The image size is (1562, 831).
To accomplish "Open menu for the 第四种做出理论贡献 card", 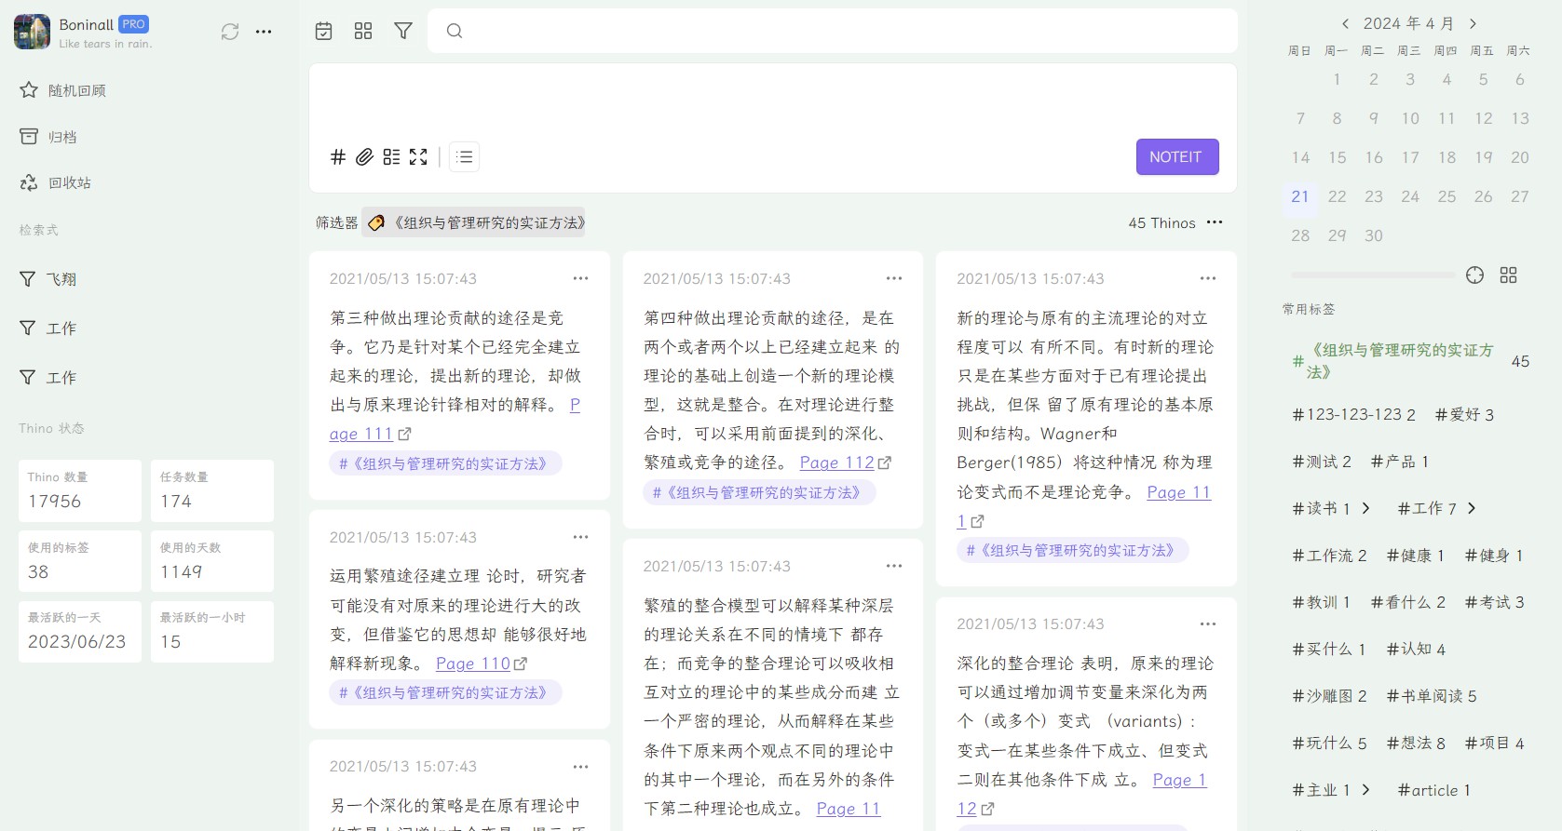I will 894,278.
